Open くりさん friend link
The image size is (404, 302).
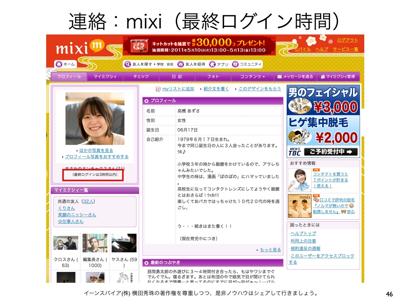point(67,208)
